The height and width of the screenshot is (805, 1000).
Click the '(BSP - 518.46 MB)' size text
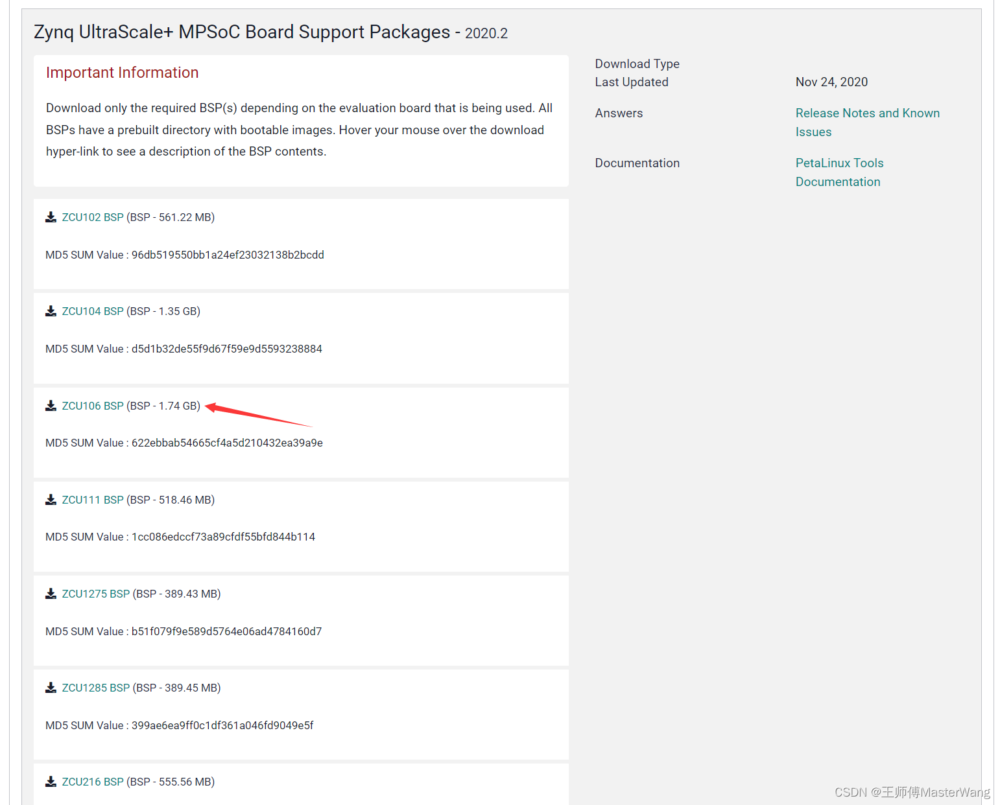click(171, 500)
